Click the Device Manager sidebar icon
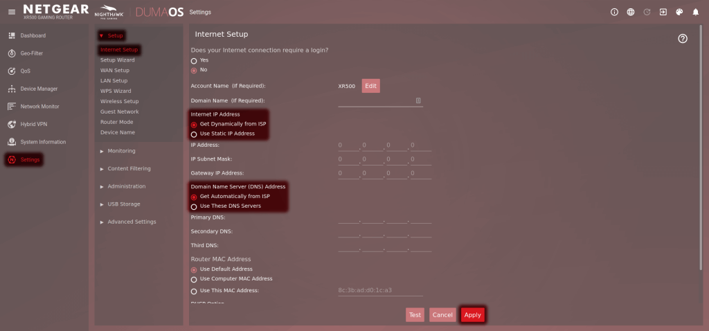This screenshot has width=709, height=331. click(12, 89)
